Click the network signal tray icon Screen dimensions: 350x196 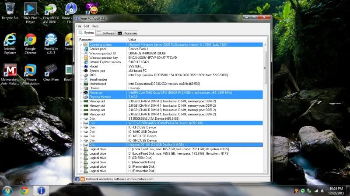coord(316,191)
